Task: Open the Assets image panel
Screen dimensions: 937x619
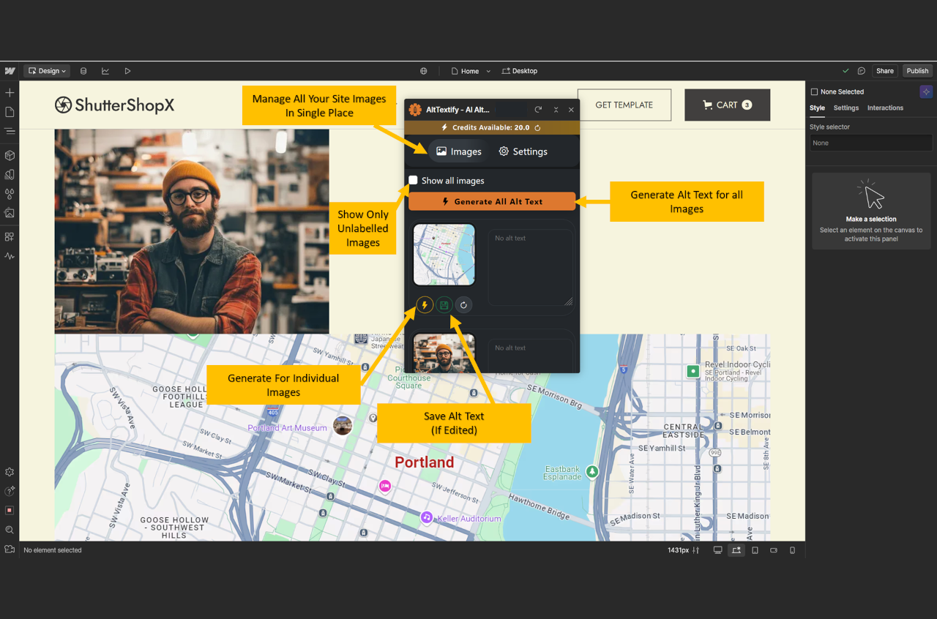Action: click(10, 213)
